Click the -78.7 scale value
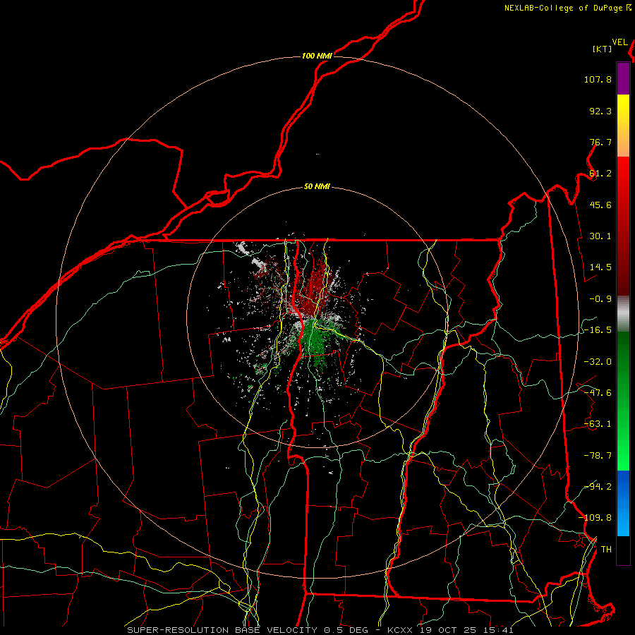The width and height of the screenshot is (635, 635). pyautogui.click(x=598, y=456)
